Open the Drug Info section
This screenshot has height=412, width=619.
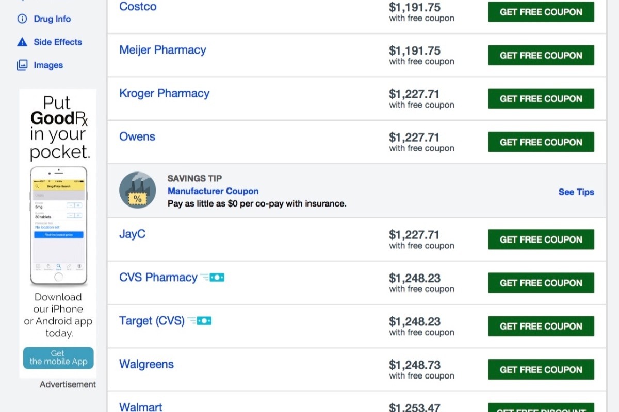point(52,19)
